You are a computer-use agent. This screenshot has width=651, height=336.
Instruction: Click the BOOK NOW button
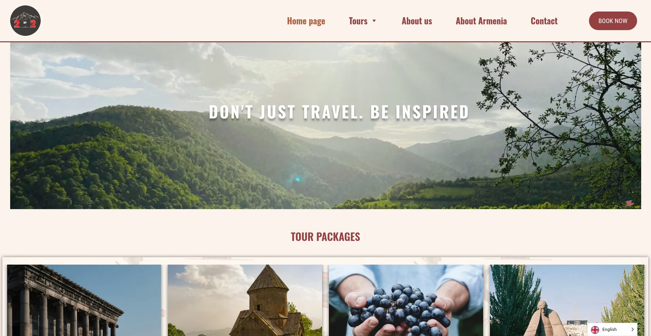pyautogui.click(x=613, y=21)
